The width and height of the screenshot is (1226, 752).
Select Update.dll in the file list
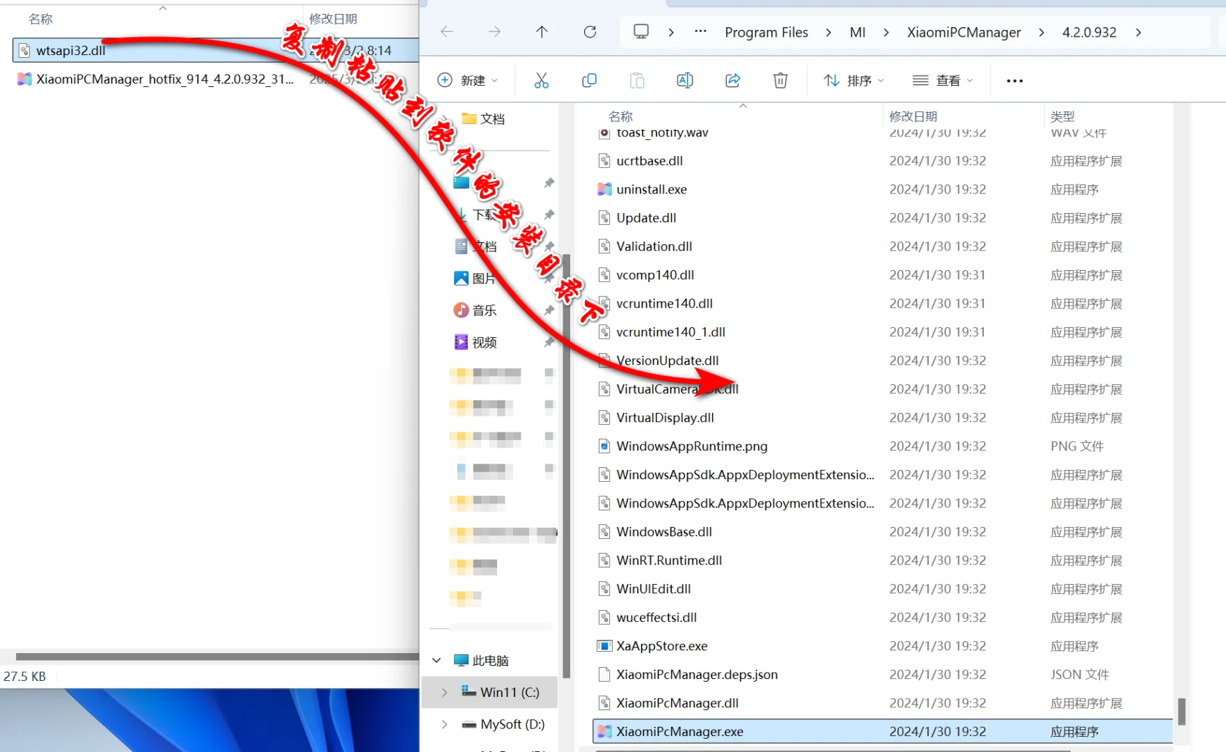646,218
